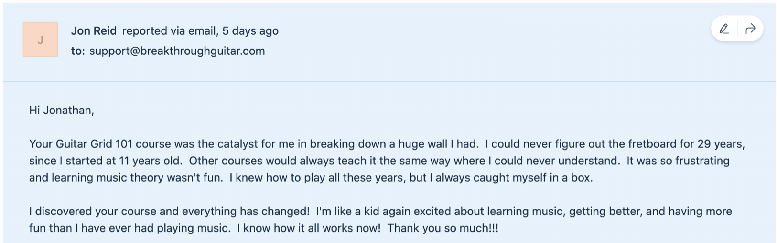Click the edit pencil icon

[x=724, y=29]
